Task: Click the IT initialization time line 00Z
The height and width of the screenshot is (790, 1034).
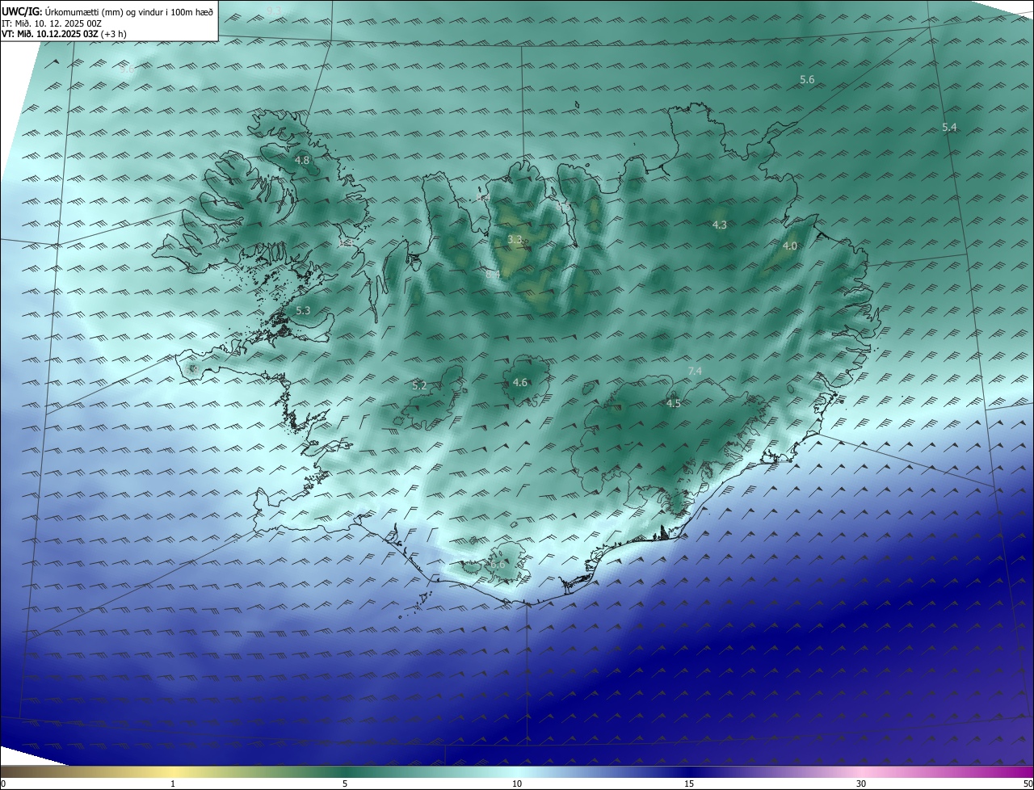Action: click(50, 23)
